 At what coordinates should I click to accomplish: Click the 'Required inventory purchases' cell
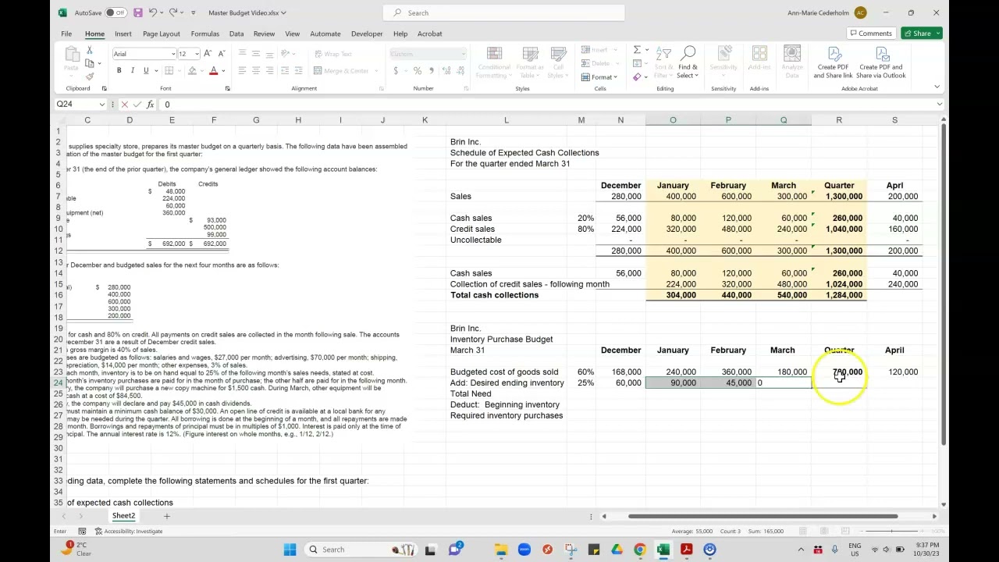coord(507,416)
